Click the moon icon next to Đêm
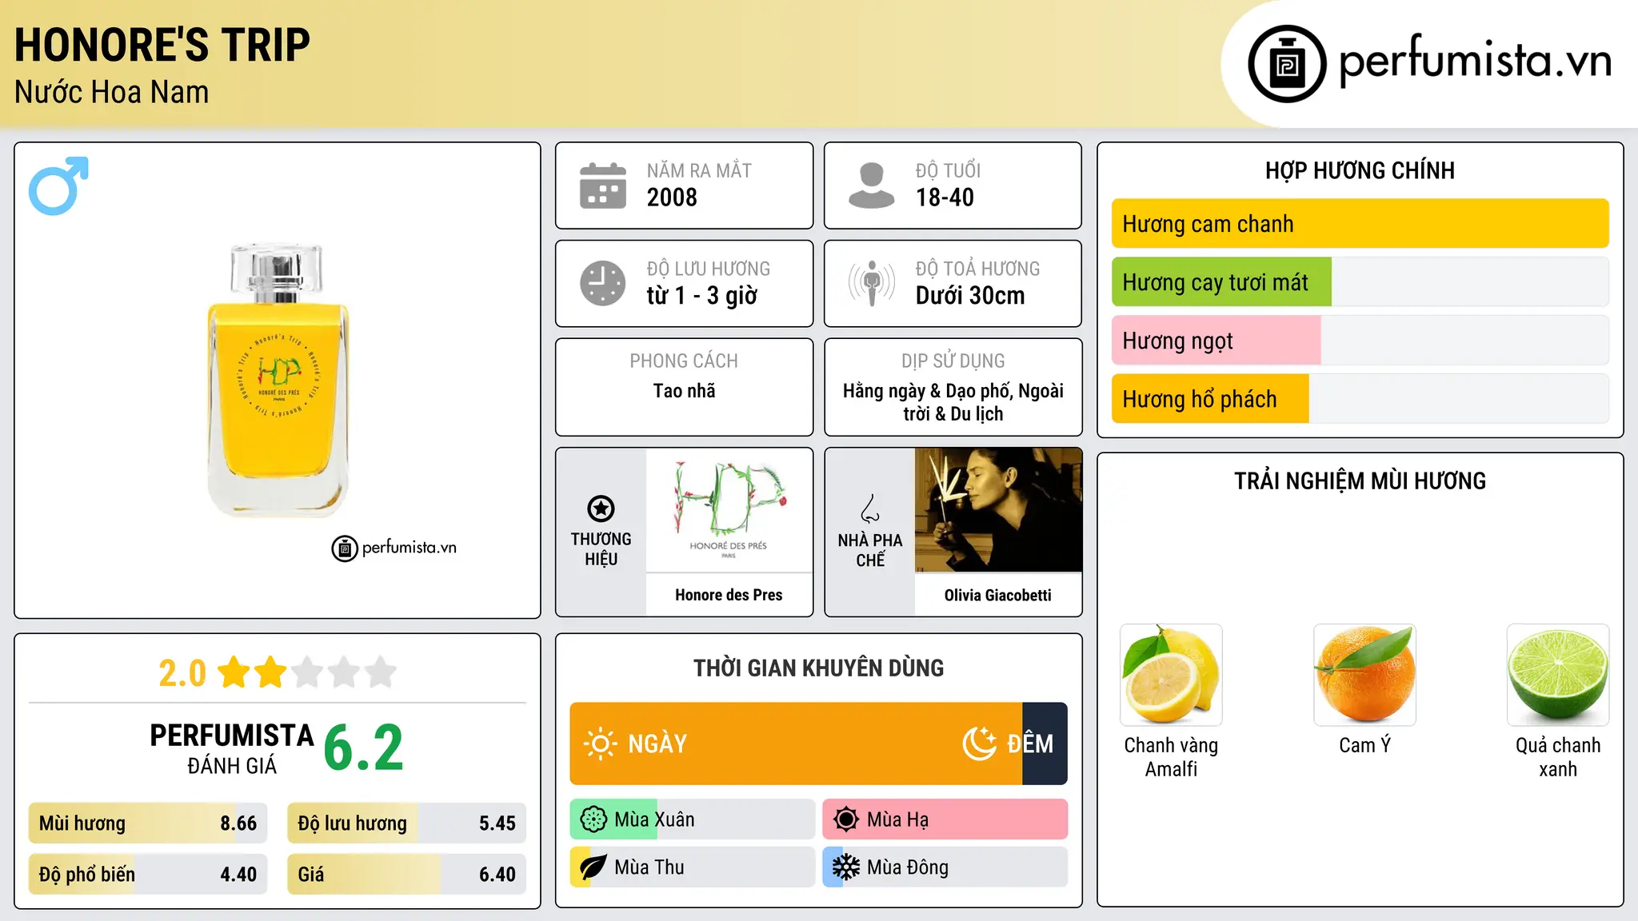Viewport: 1638px width, 921px height. tap(980, 744)
